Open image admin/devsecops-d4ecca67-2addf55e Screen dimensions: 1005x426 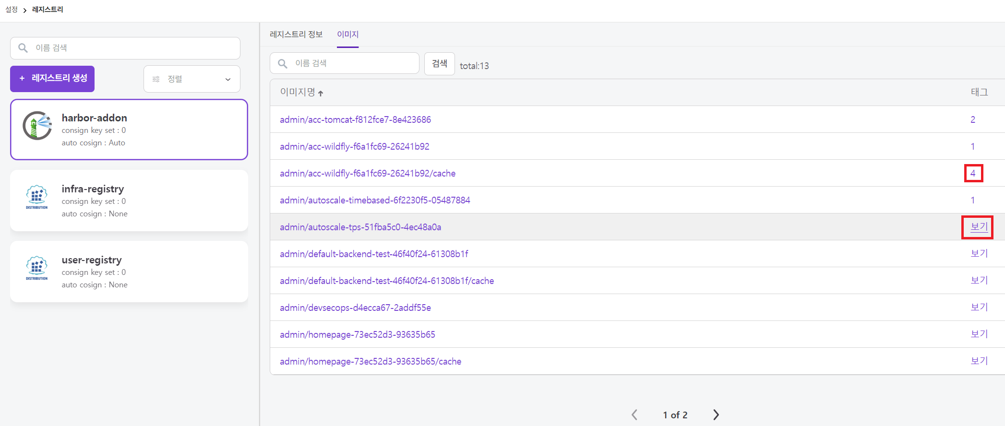pyautogui.click(x=356, y=308)
